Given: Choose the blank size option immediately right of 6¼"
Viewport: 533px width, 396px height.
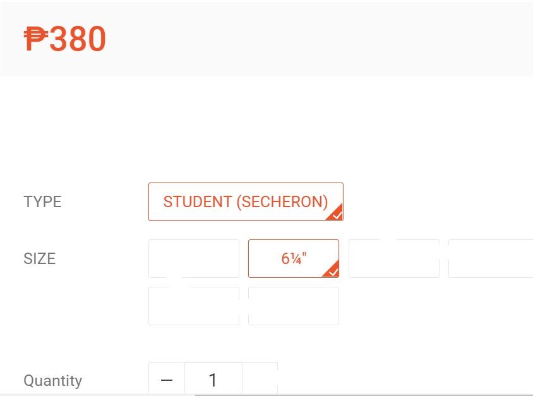Looking at the screenshot, I should tap(393, 258).
